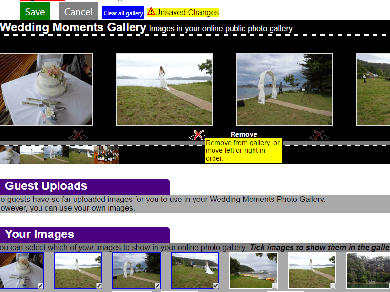Click the left arrow beside the highlighted red X
The image size is (390, 292).
tap(191, 137)
